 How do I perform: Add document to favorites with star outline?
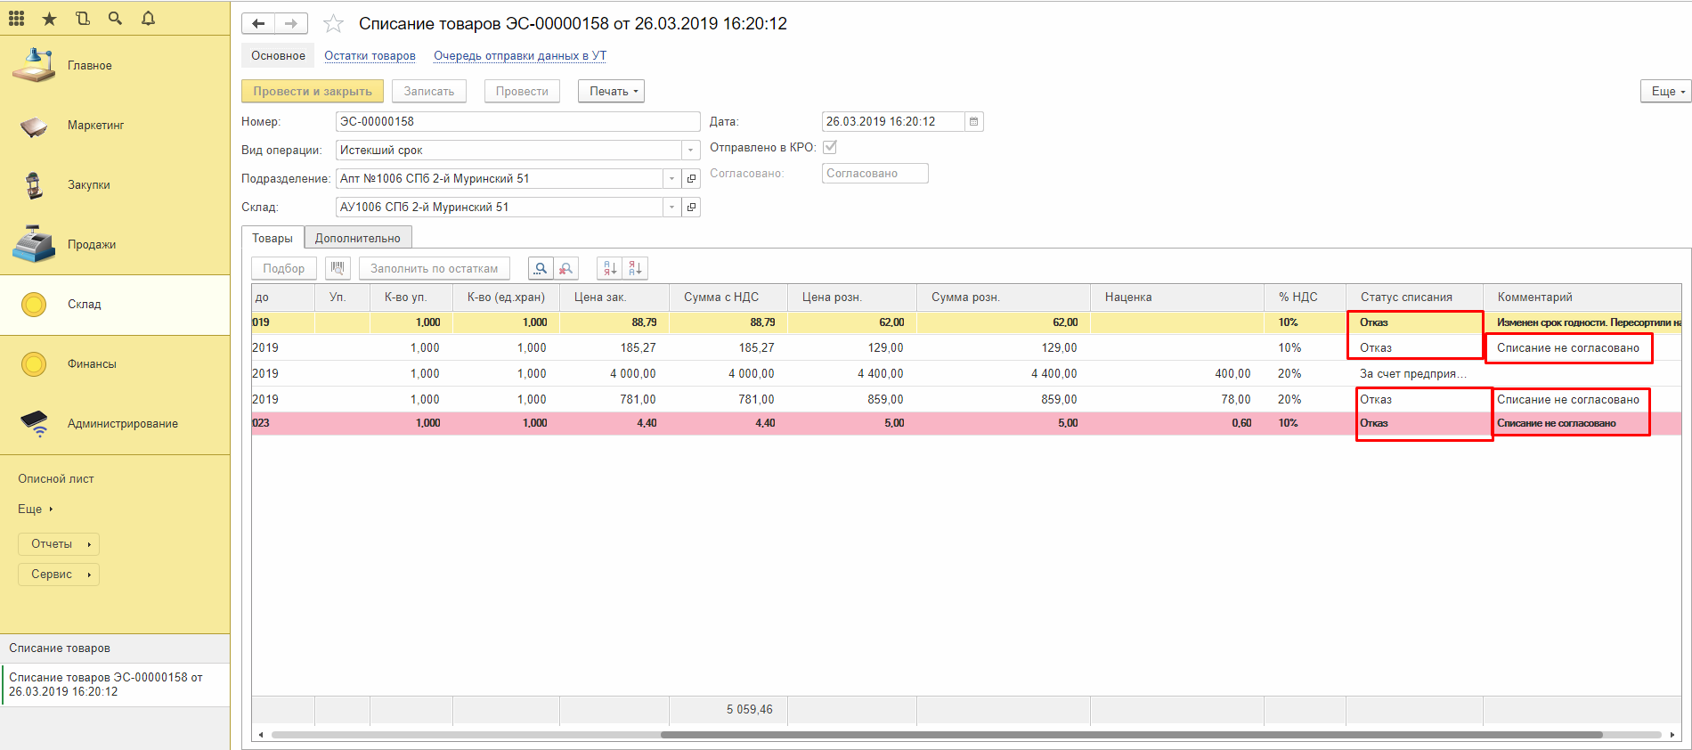(333, 24)
